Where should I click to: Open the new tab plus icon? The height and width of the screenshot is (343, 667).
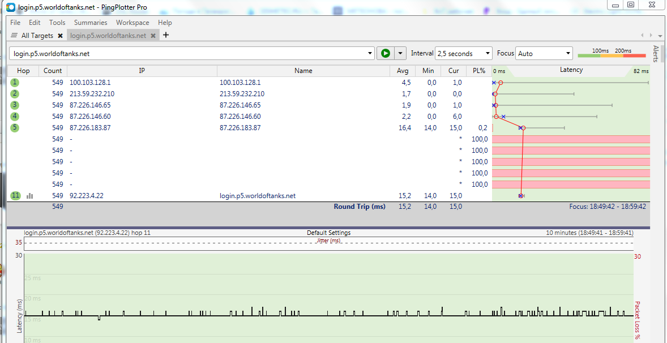pyautogui.click(x=166, y=35)
